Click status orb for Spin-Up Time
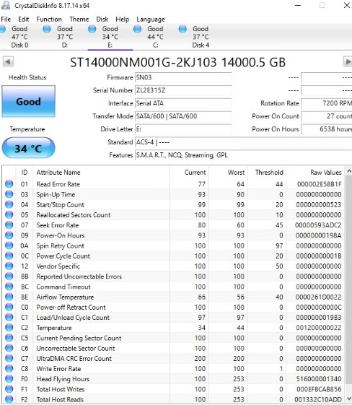 point(9,194)
